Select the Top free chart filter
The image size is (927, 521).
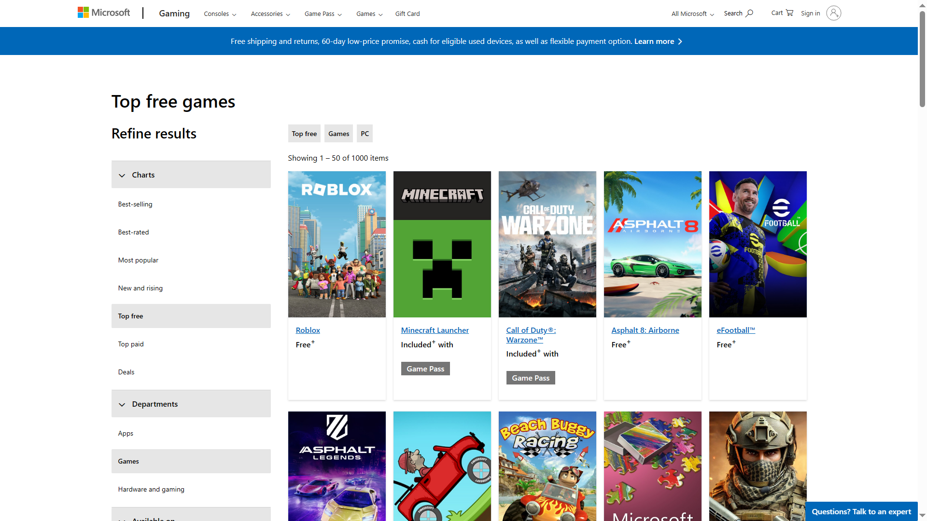[191, 316]
